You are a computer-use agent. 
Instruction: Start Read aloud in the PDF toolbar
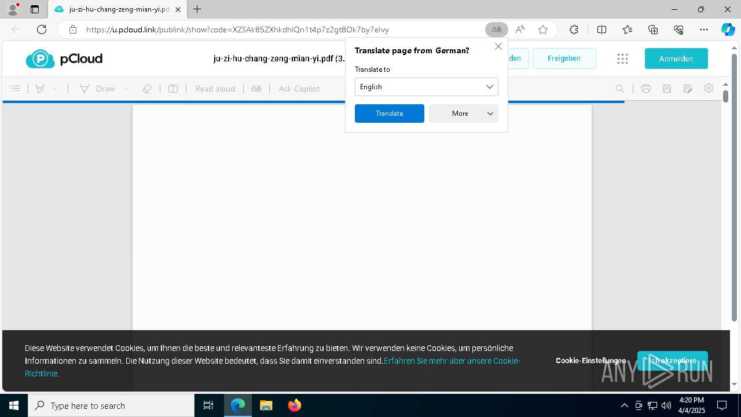coord(215,89)
